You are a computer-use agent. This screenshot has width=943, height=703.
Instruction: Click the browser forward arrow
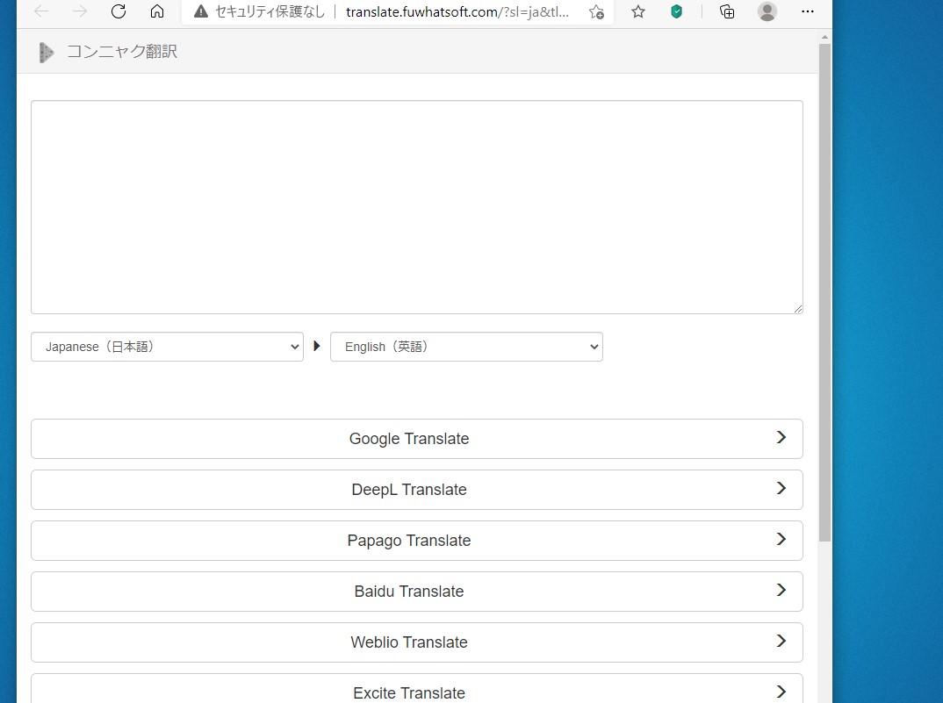pos(79,11)
